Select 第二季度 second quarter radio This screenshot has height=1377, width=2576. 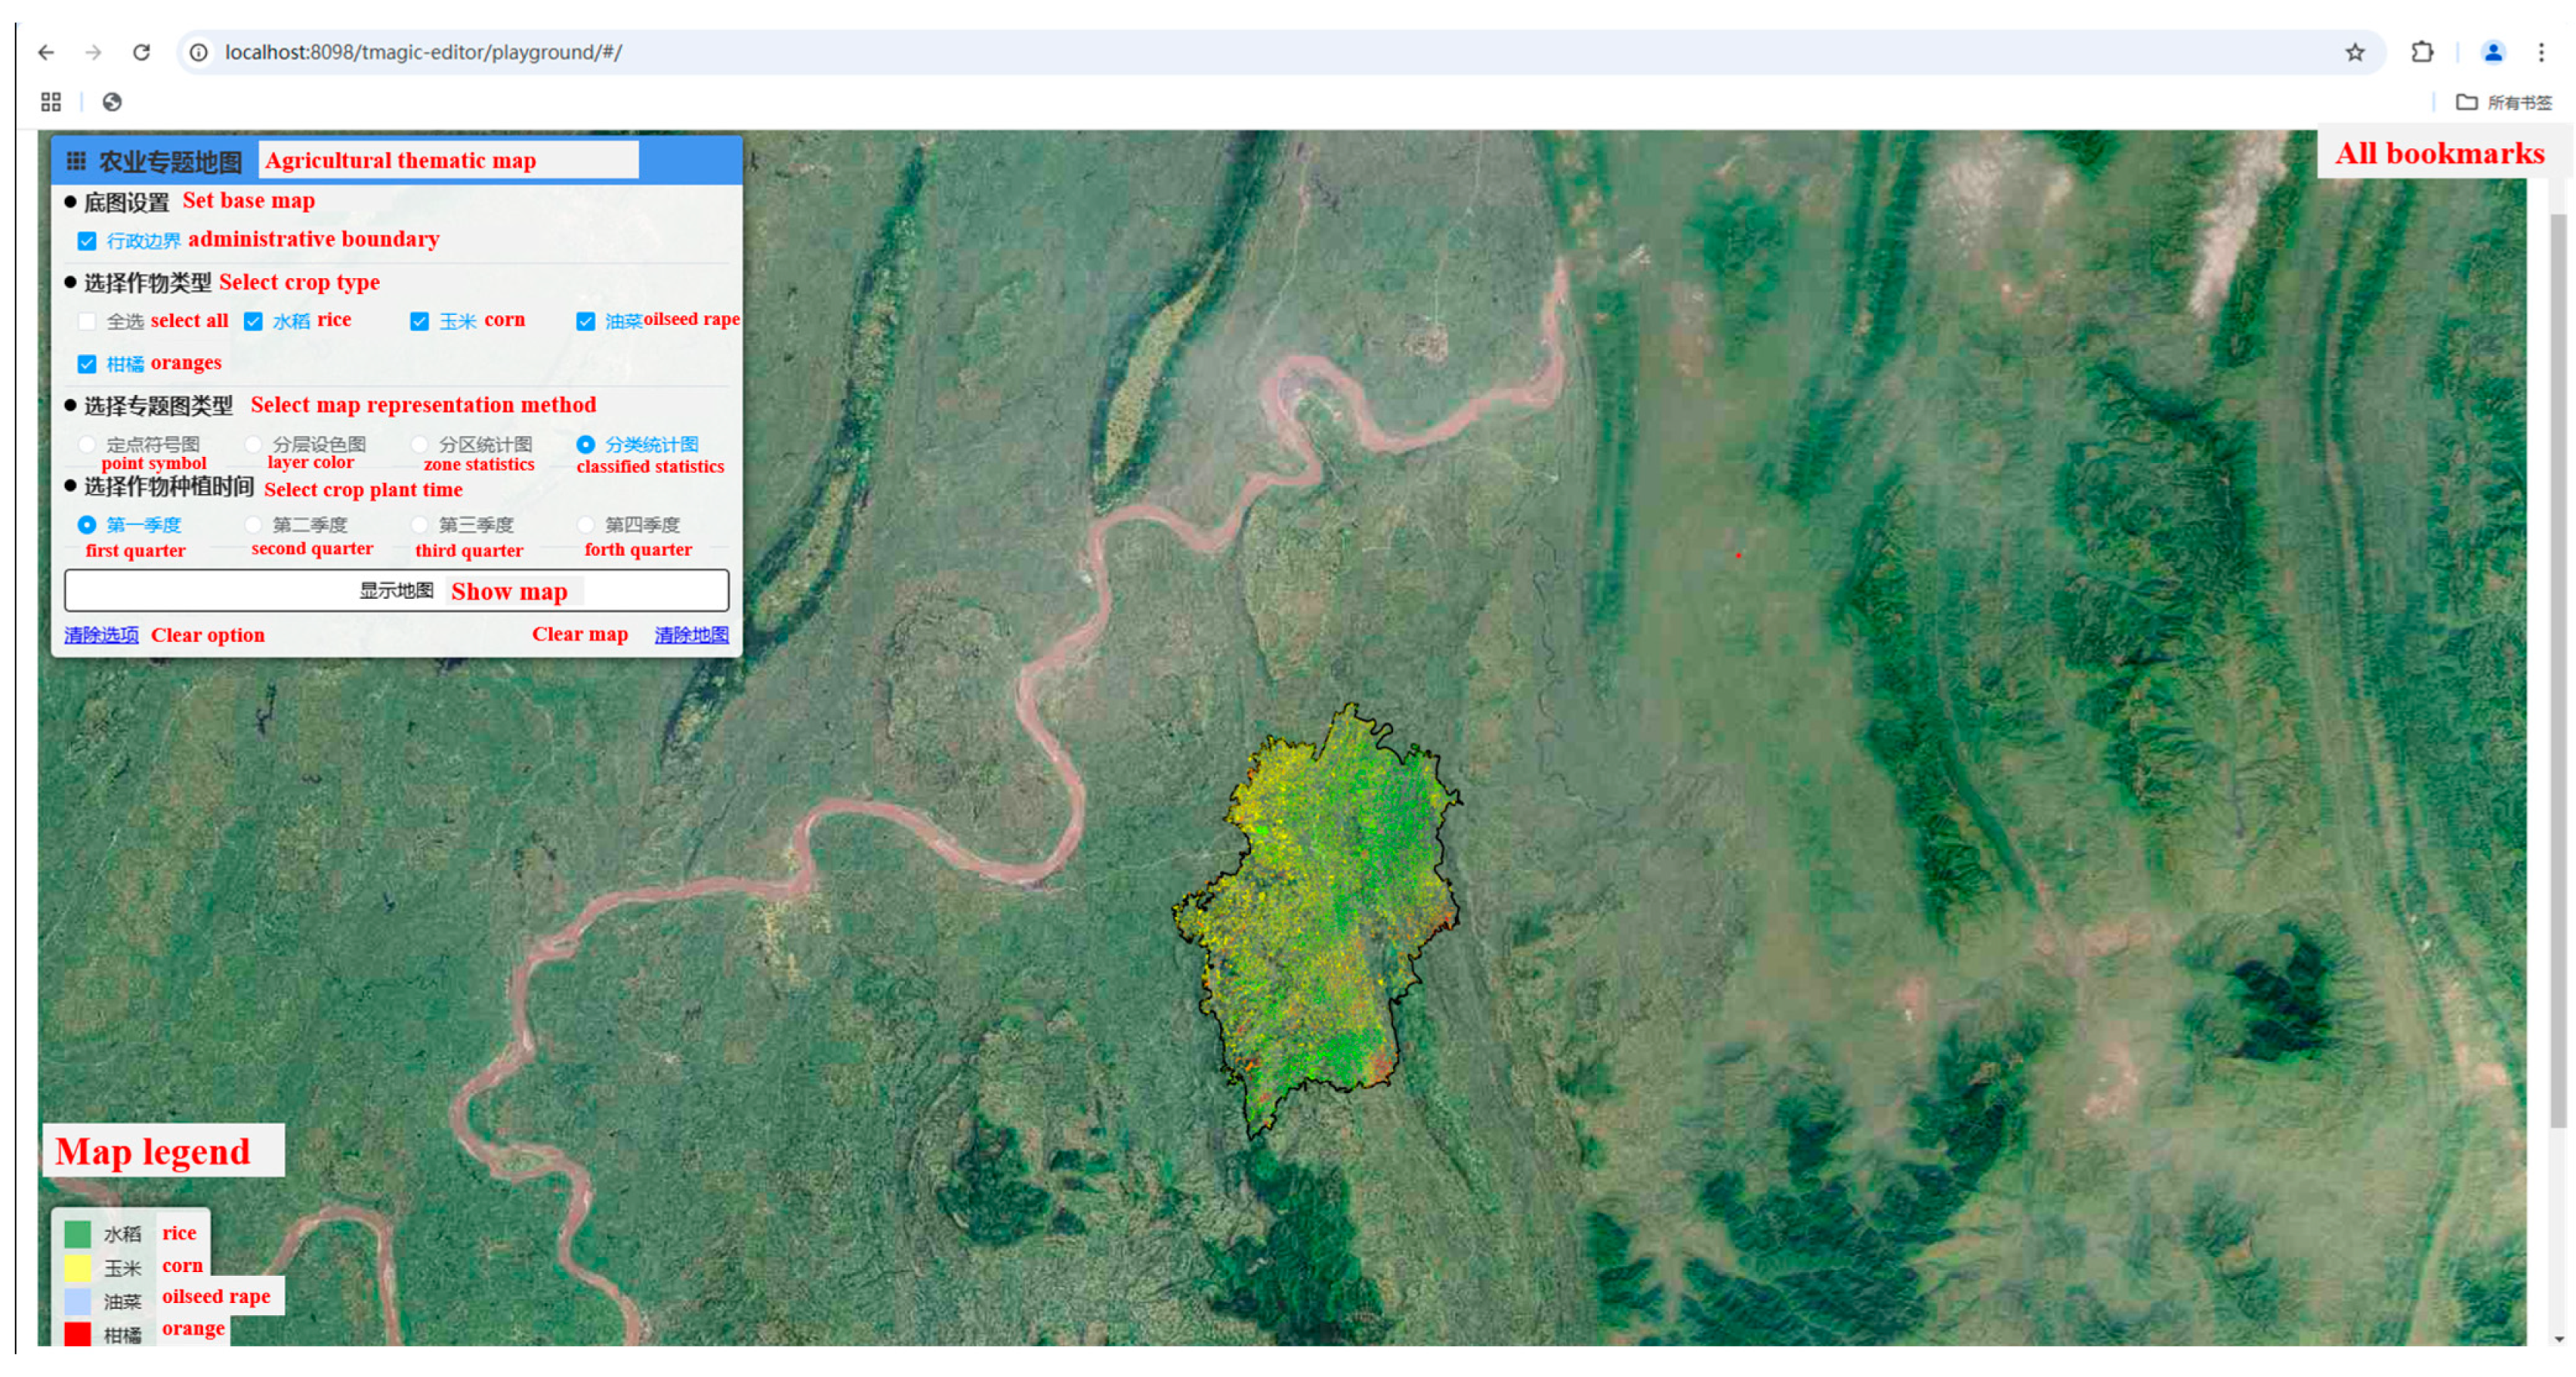click(x=253, y=525)
